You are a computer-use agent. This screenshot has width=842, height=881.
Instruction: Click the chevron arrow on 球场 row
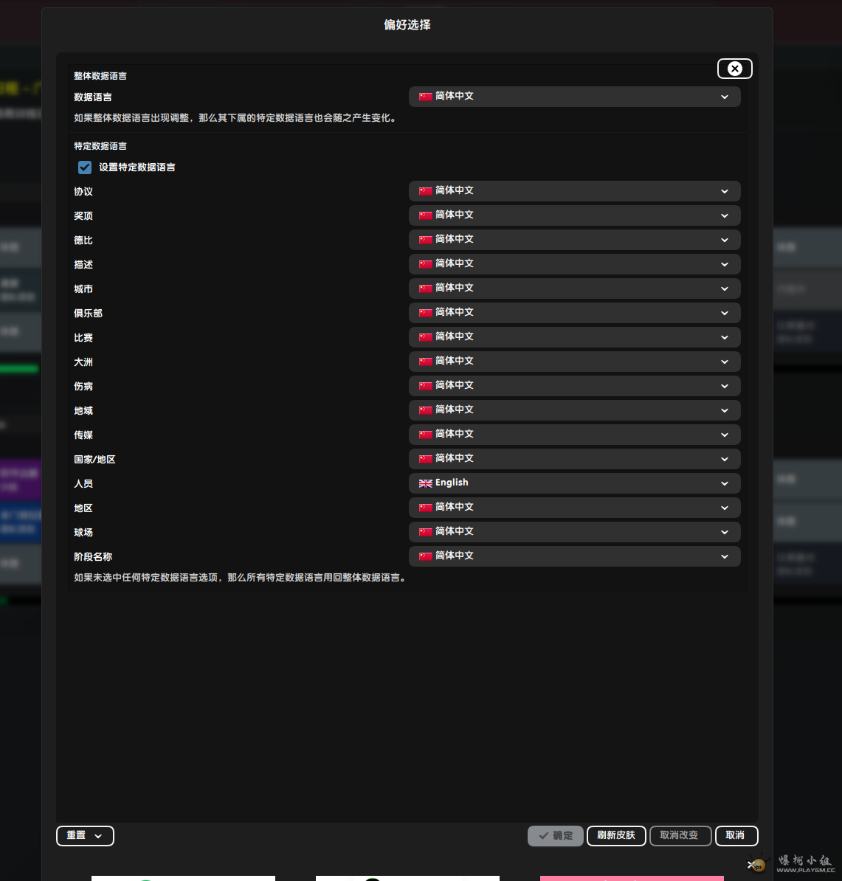[724, 532]
